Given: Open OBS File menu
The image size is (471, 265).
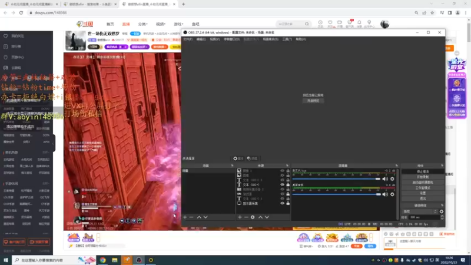Looking at the screenshot, I should click(188, 39).
